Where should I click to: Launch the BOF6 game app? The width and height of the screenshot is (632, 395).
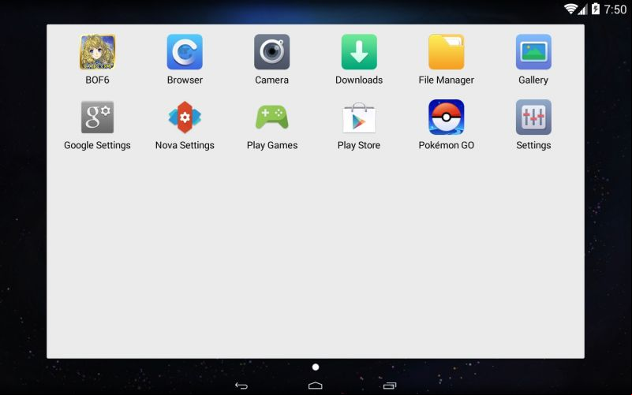point(97,52)
